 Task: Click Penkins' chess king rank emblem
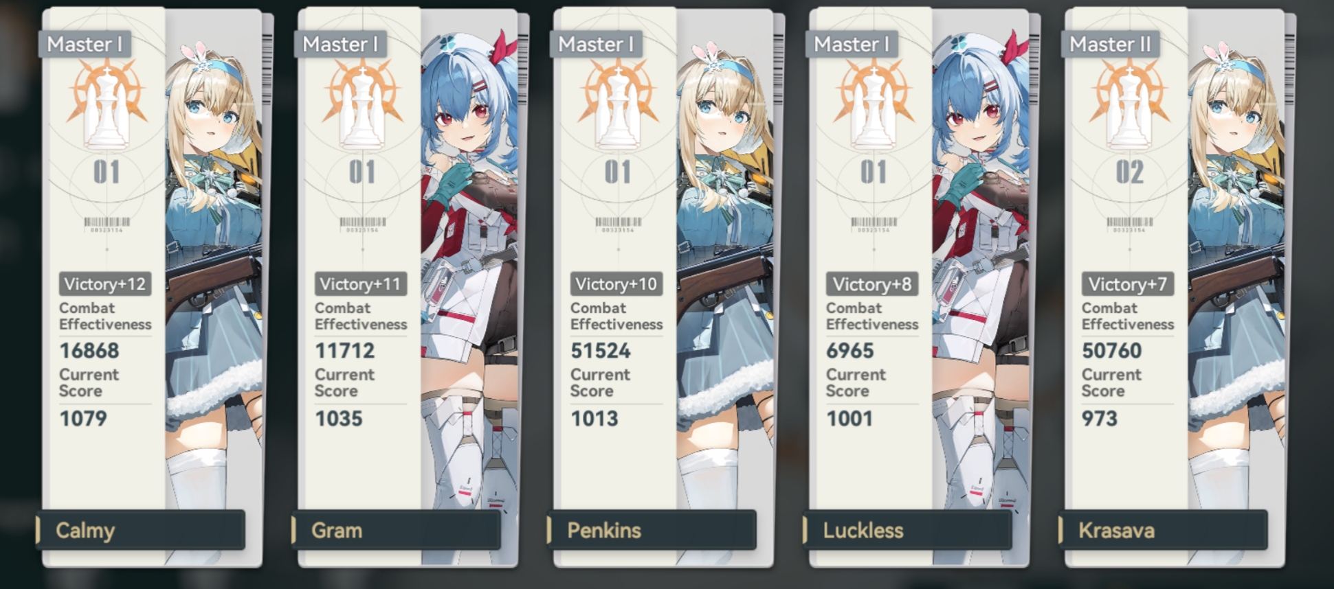click(x=618, y=104)
